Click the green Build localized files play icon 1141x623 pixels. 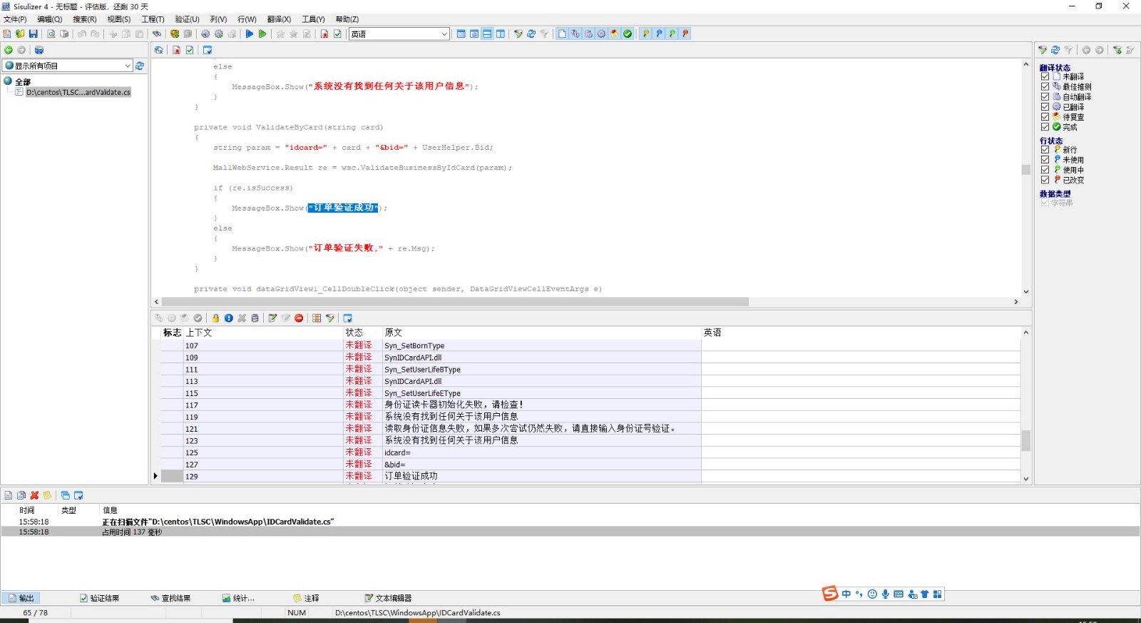click(x=262, y=34)
